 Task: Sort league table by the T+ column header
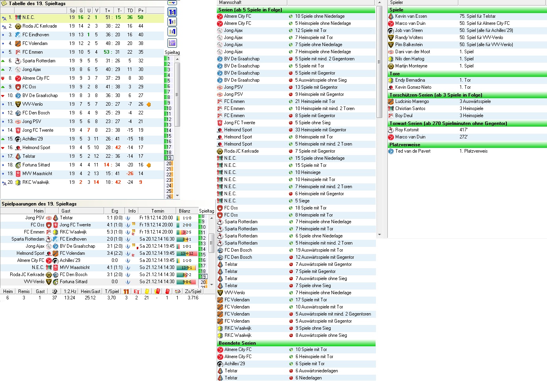108,11
